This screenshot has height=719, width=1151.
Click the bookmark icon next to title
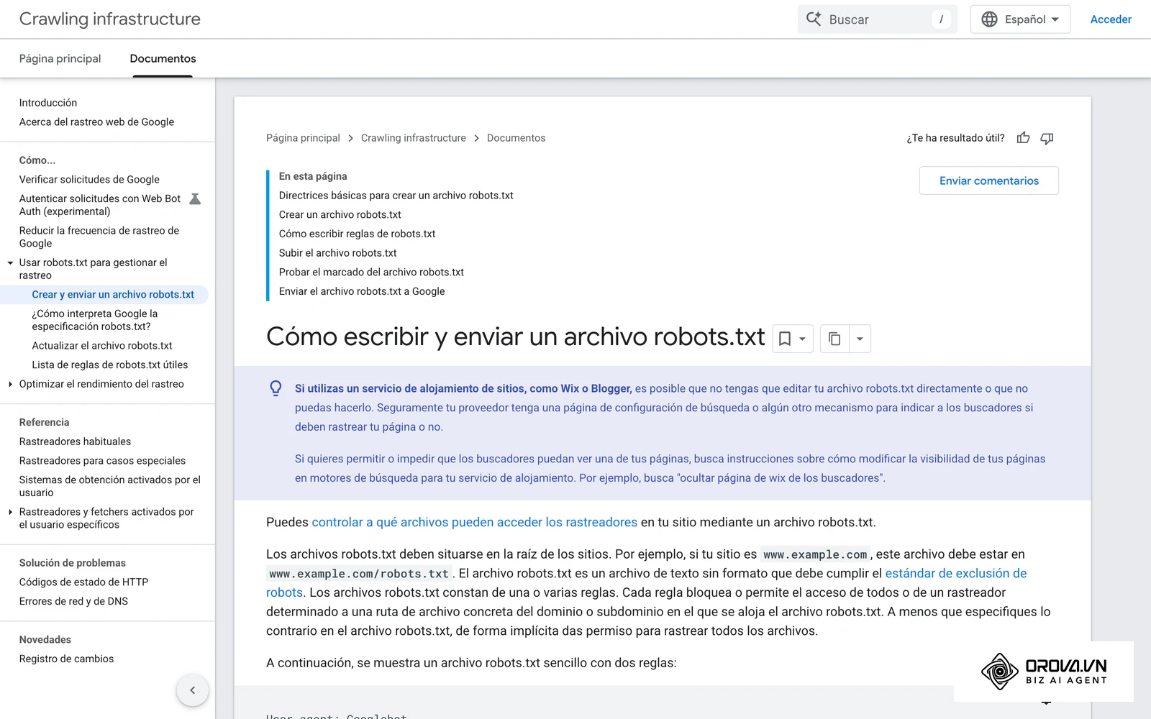click(785, 339)
